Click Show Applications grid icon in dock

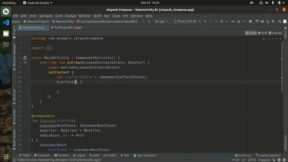[x=6, y=157]
